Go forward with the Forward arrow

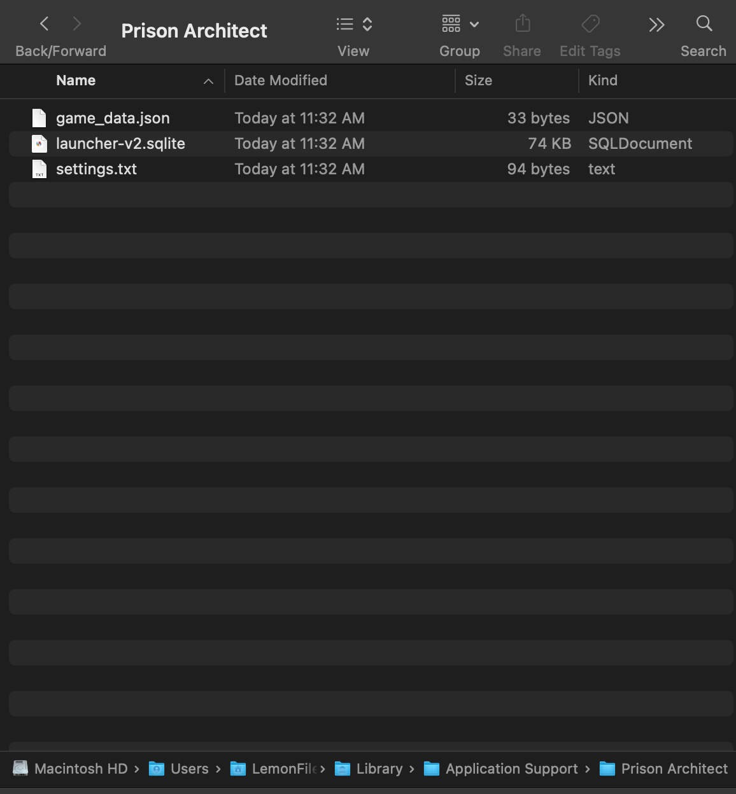pos(77,24)
